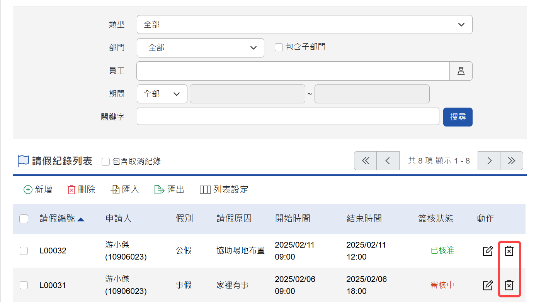The width and height of the screenshot is (541, 302).
Task: Click the 搜尋 search button
Action: tap(458, 117)
